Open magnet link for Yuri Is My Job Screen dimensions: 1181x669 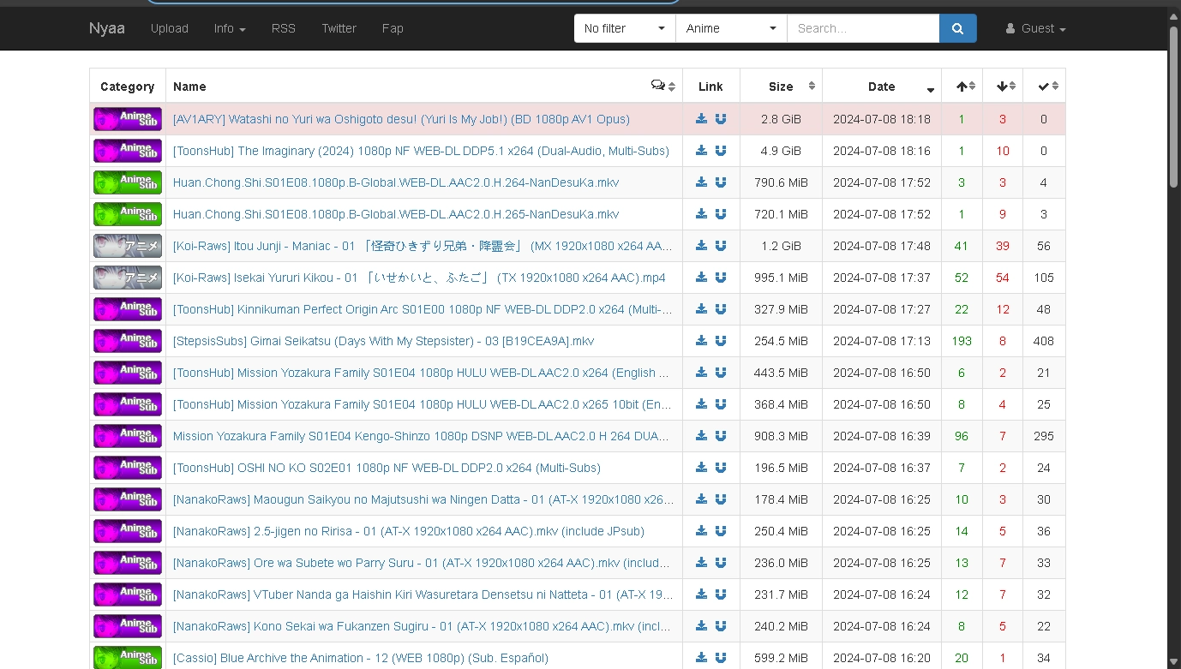click(x=721, y=119)
